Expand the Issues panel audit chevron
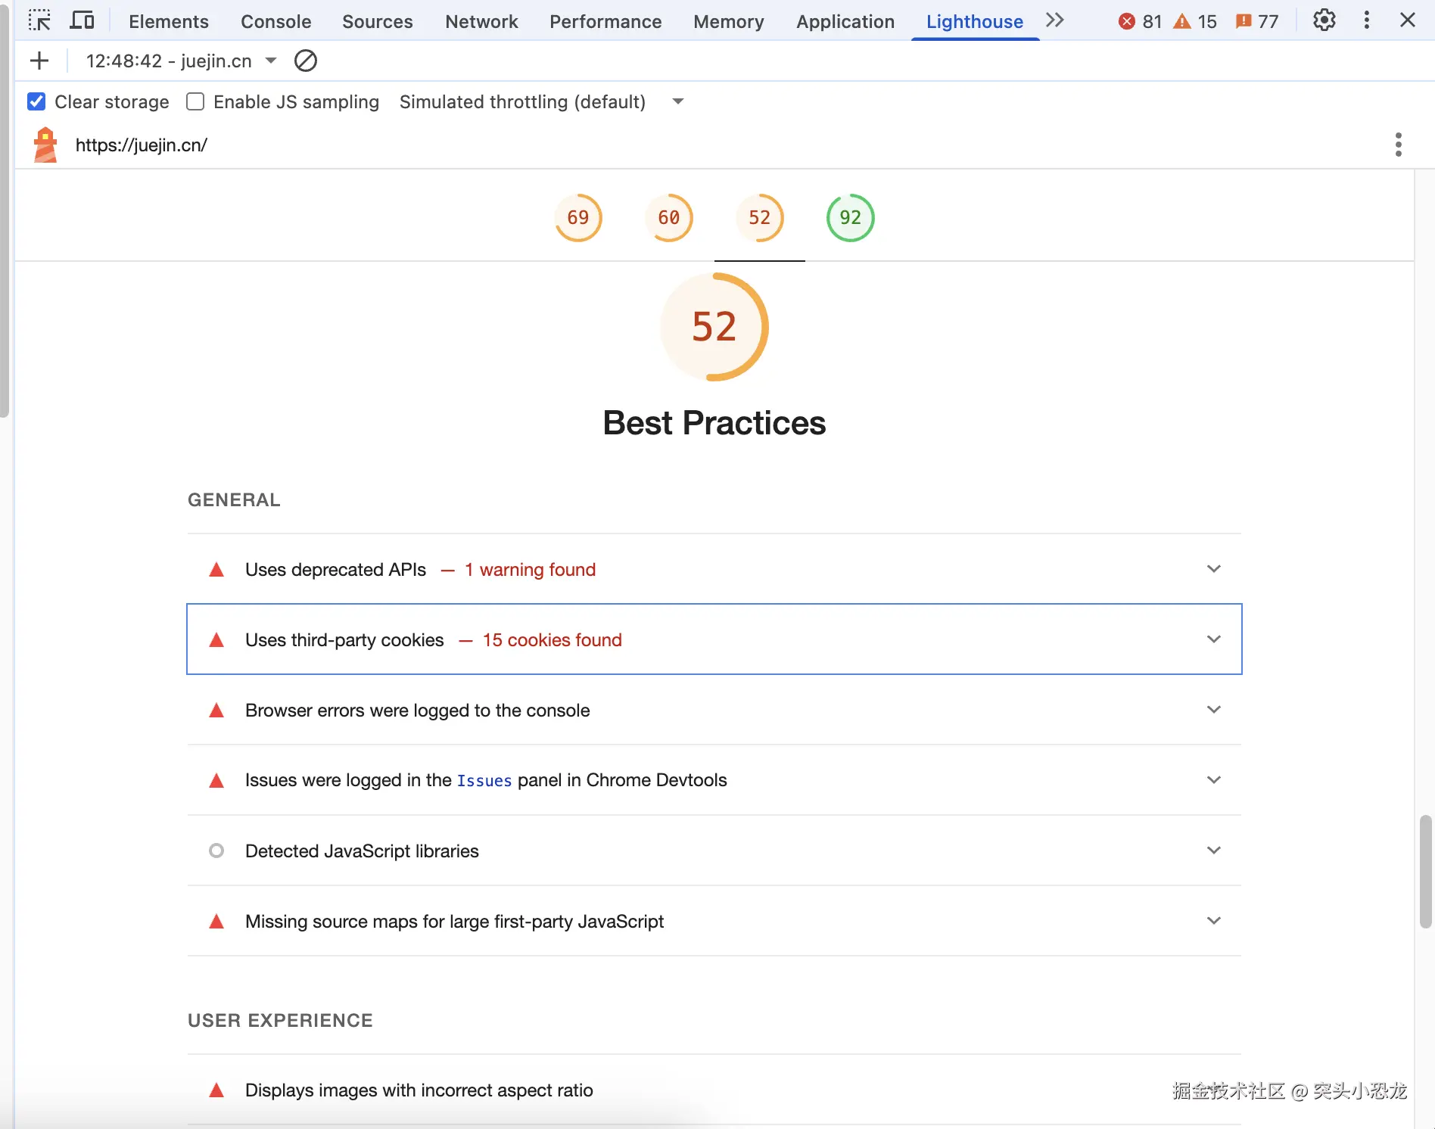This screenshot has height=1129, width=1435. point(1214,780)
